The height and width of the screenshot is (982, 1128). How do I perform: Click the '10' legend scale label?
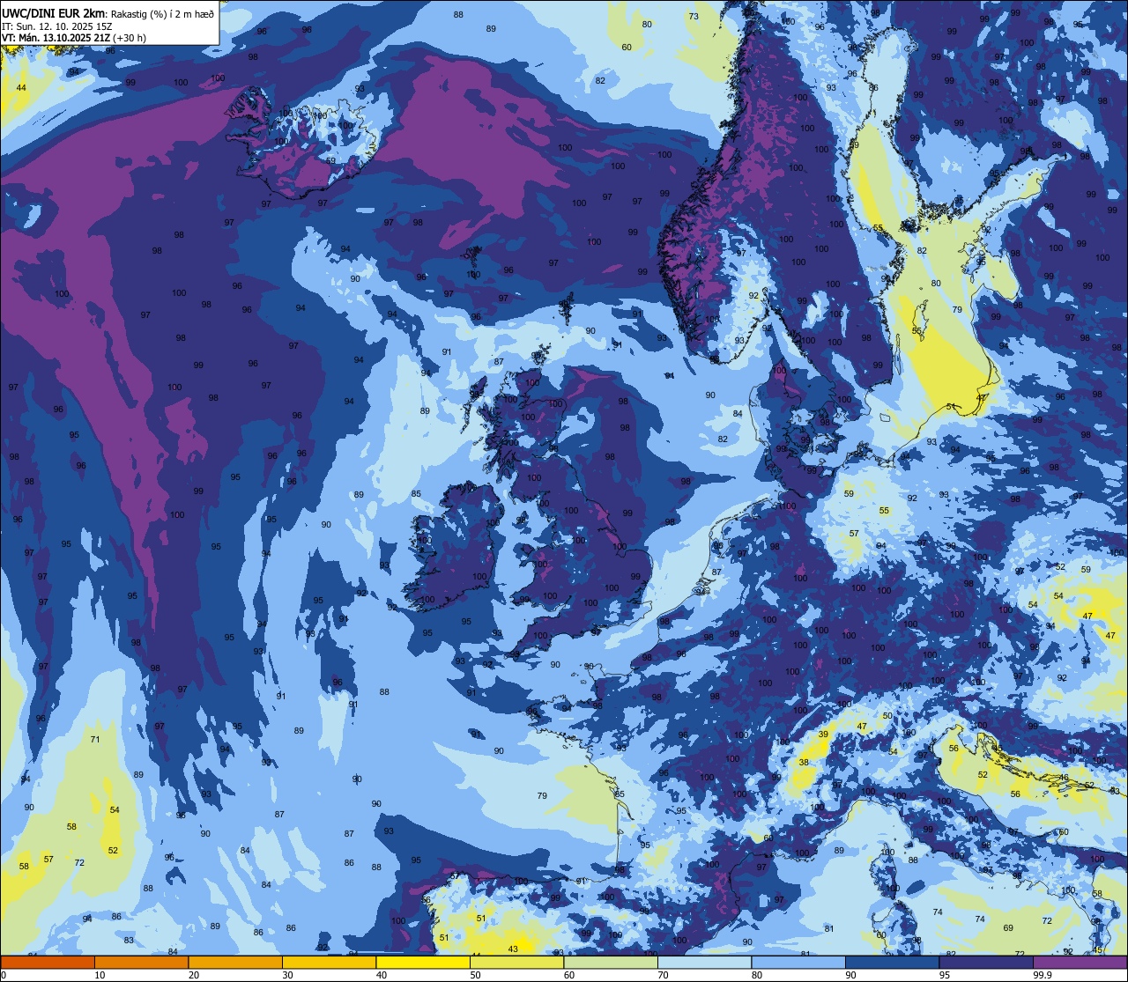pyautogui.click(x=101, y=975)
